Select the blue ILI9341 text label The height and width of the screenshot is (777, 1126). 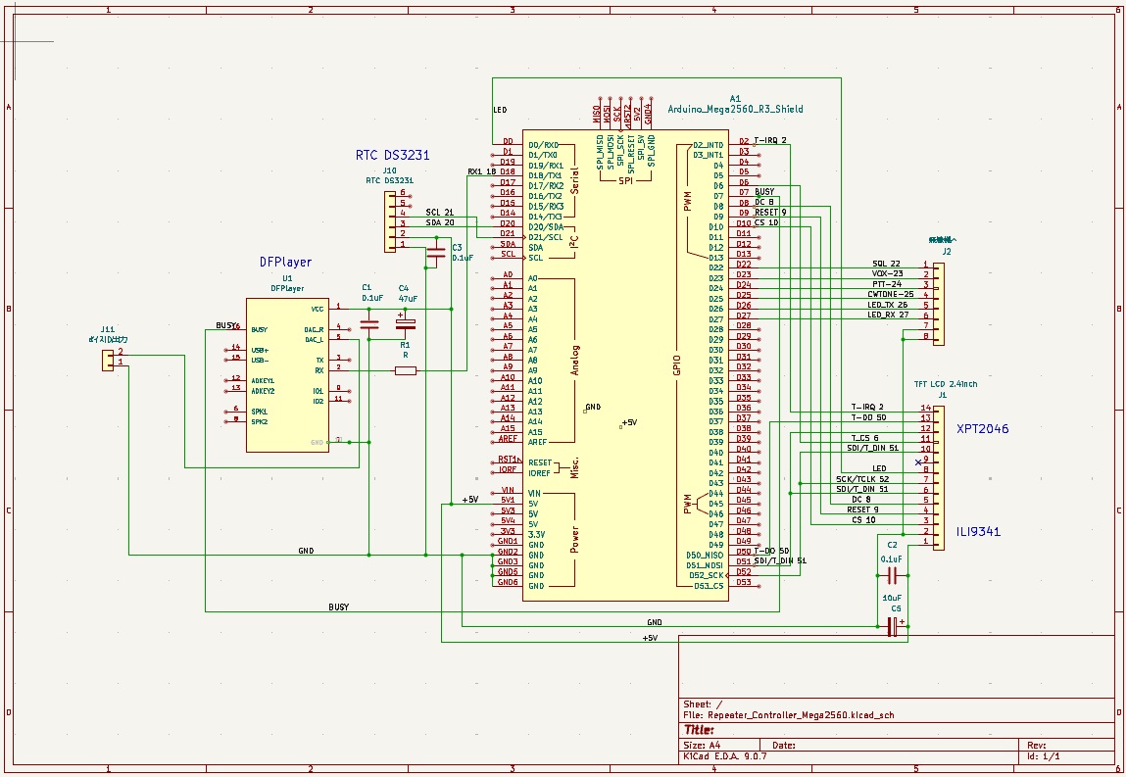(978, 532)
